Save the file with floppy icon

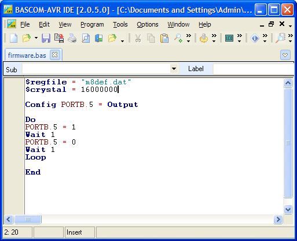click(46, 38)
